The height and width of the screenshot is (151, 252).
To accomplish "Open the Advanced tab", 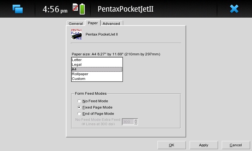I will (x=111, y=23).
